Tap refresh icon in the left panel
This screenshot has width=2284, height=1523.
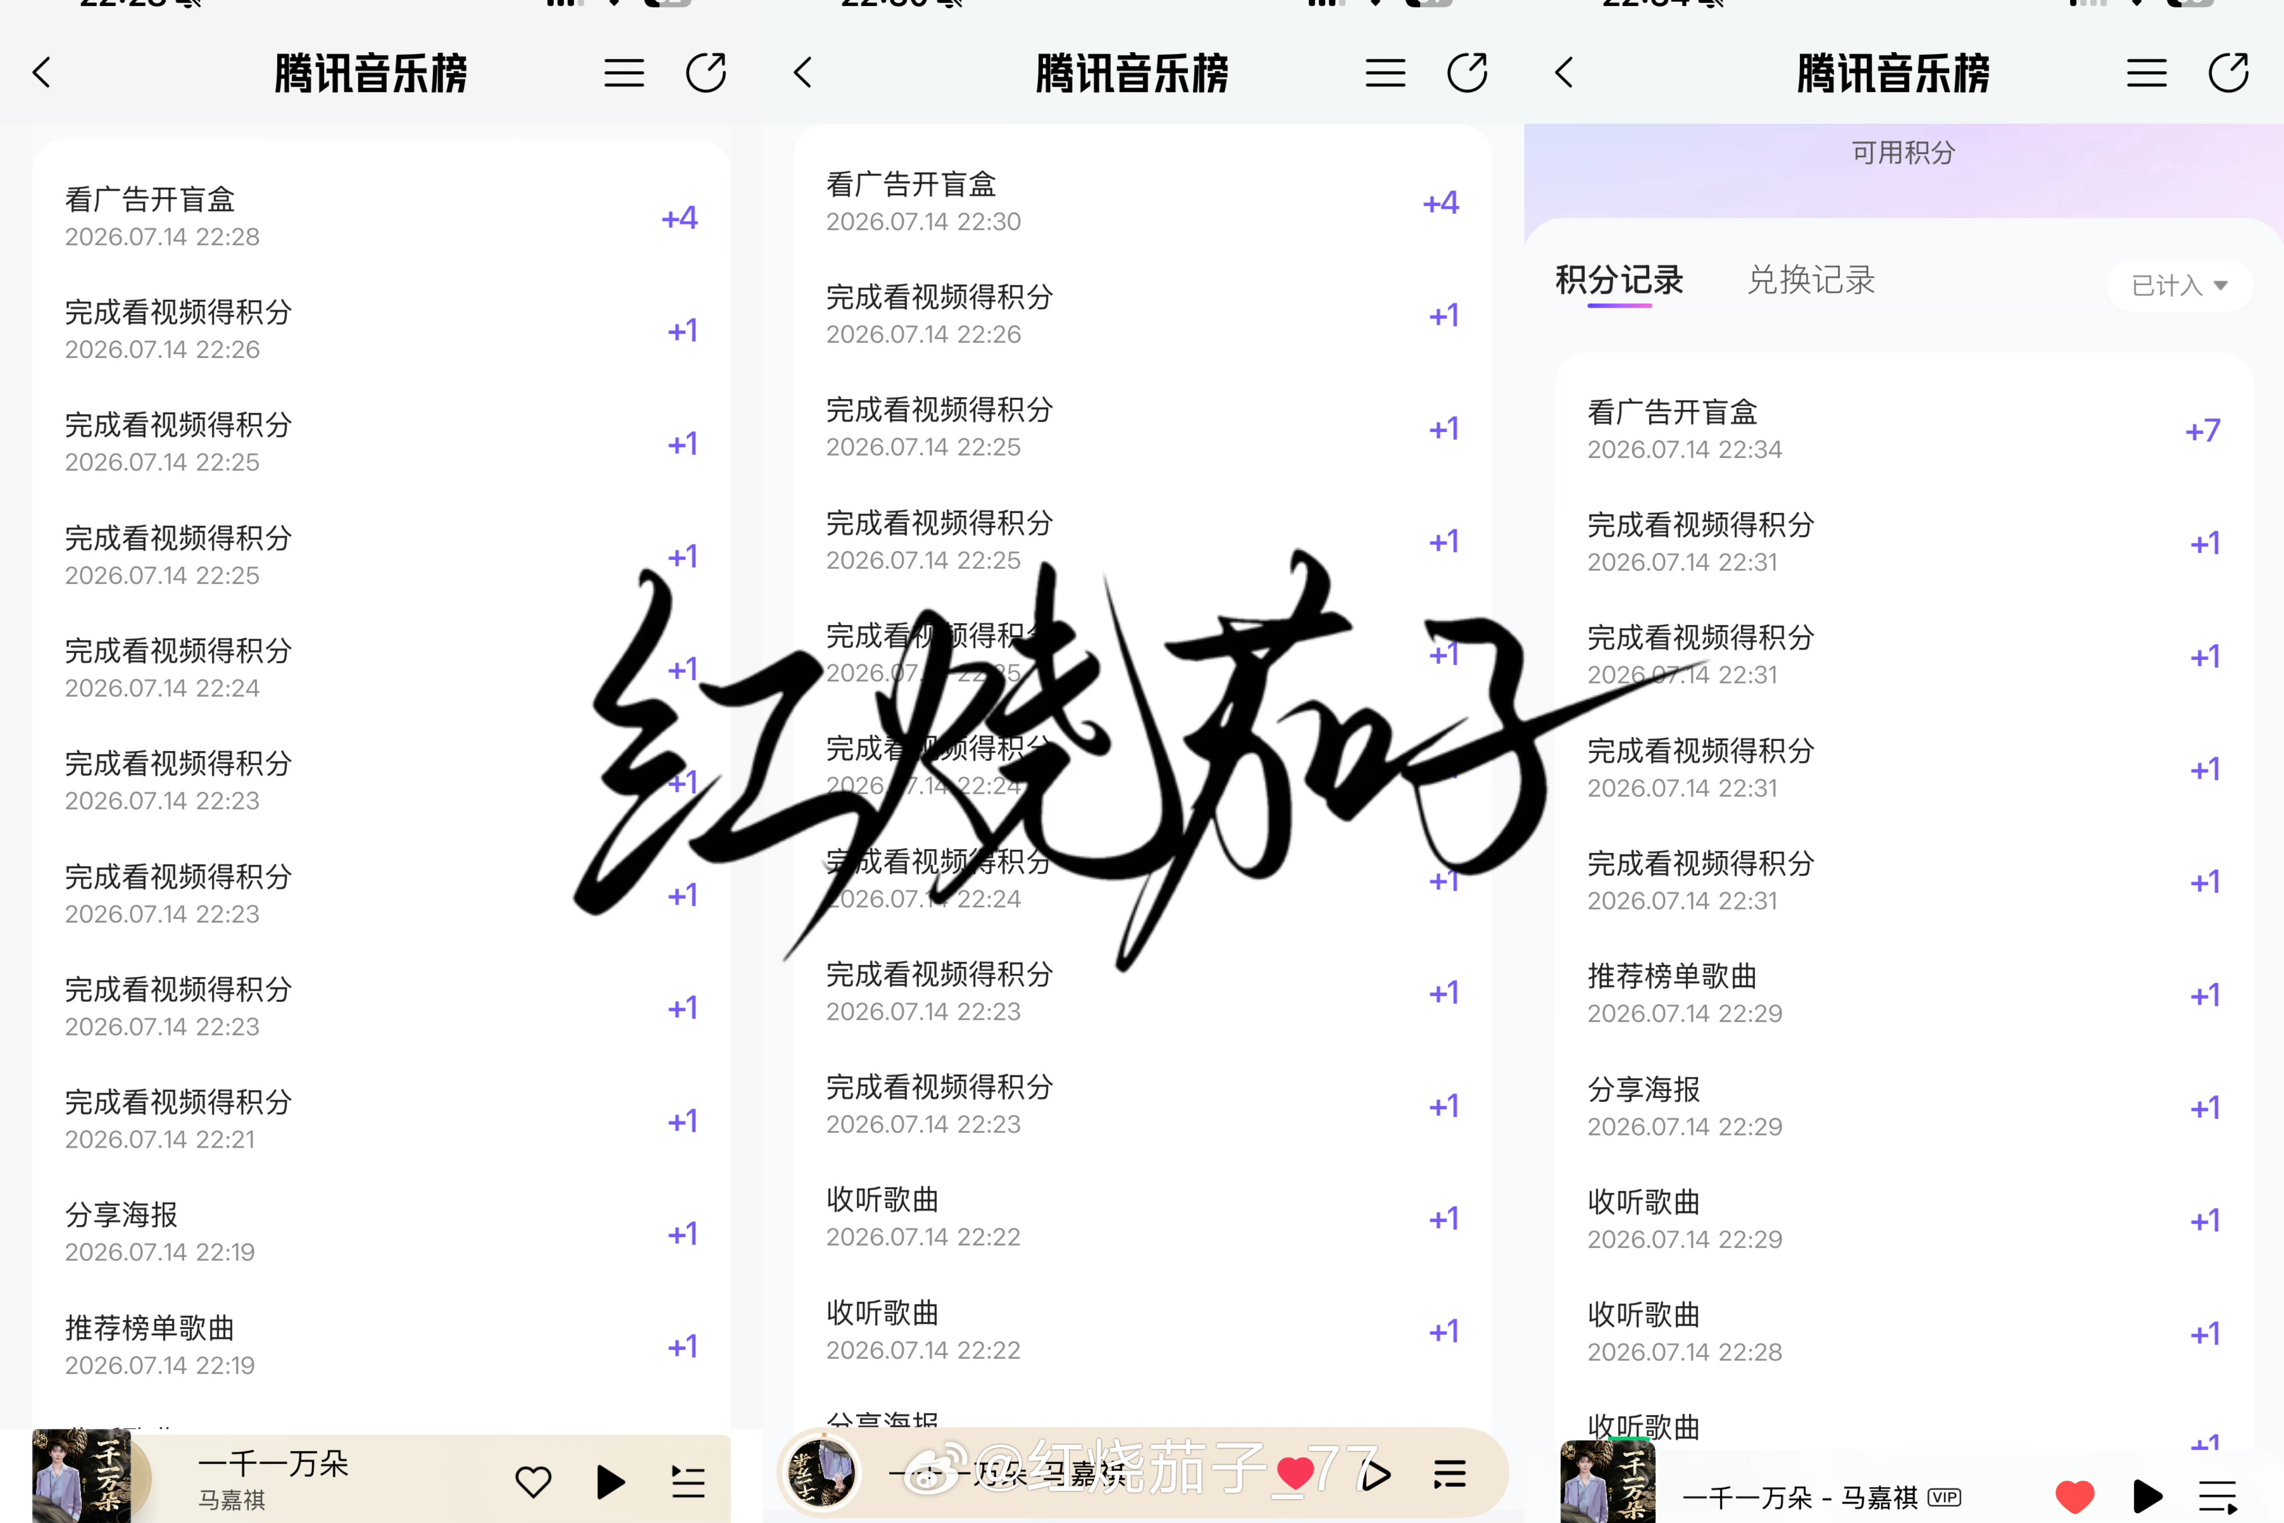pyautogui.click(x=706, y=73)
